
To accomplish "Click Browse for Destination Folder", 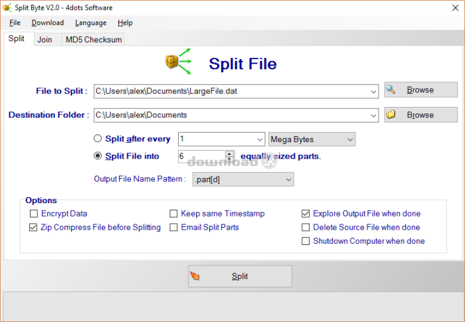I will 420,115.
